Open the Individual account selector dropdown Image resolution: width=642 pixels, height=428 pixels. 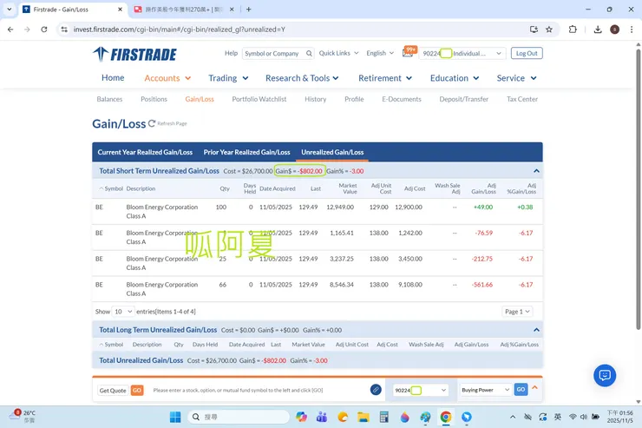[462, 53]
